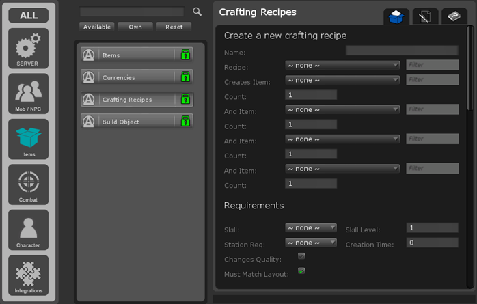Uncheck the Must Match Layout checkbox

(301, 271)
